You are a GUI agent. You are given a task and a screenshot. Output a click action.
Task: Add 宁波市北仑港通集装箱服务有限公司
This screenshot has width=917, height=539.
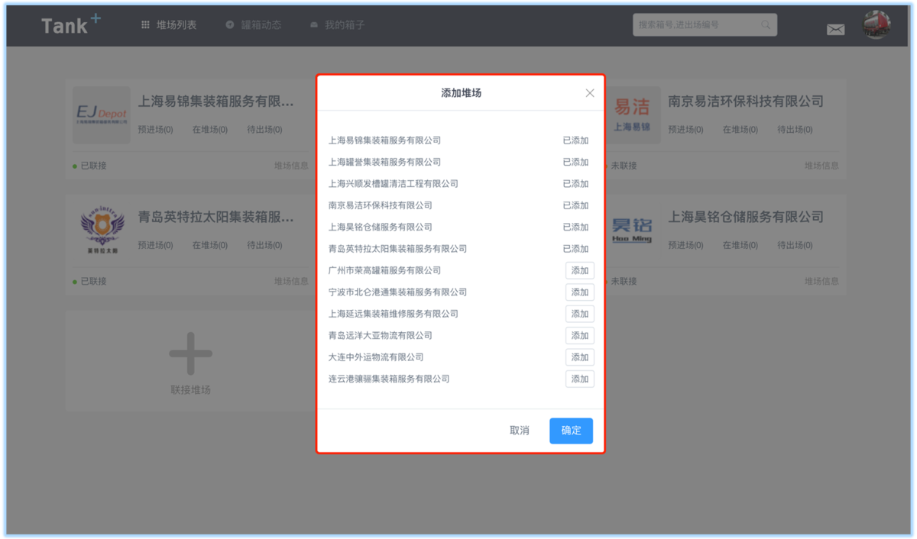tap(580, 292)
